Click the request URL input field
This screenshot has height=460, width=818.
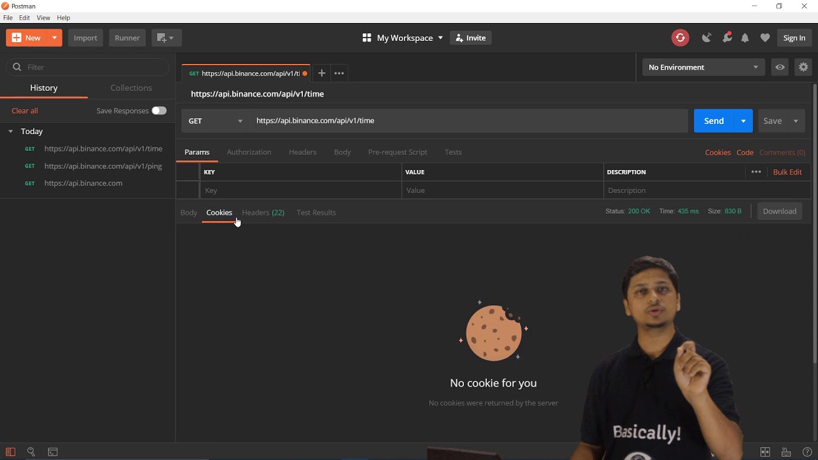[469, 121]
